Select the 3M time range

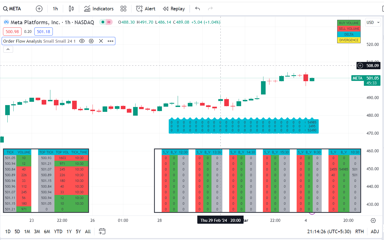coord(37,232)
